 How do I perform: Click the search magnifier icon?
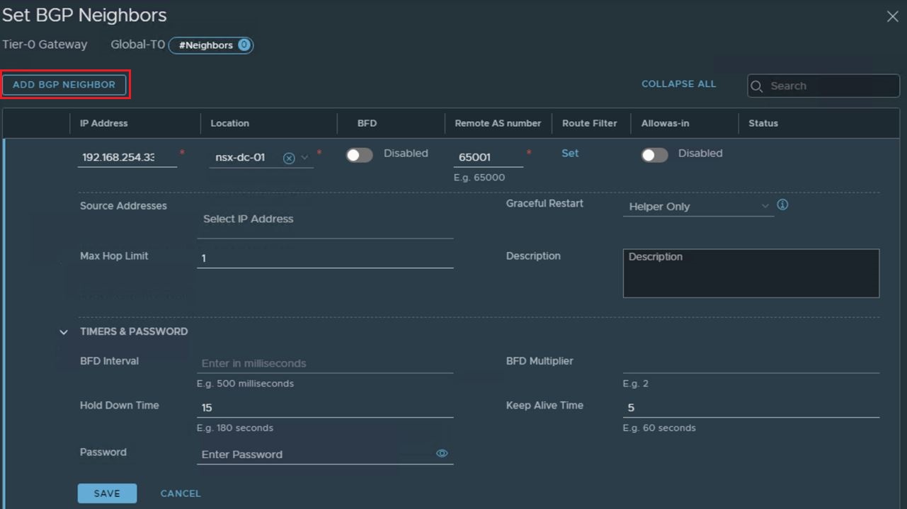point(757,86)
